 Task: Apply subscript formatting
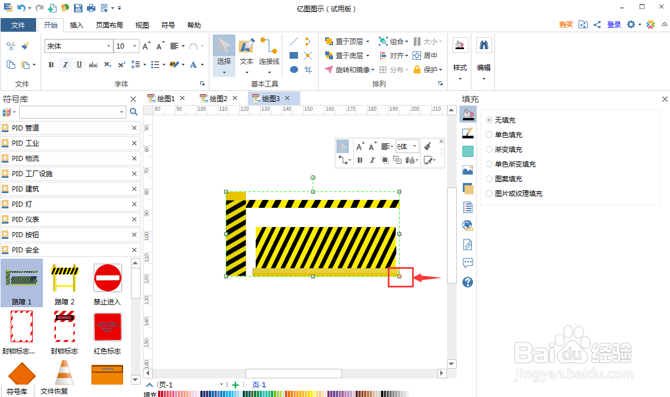click(108, 64)
